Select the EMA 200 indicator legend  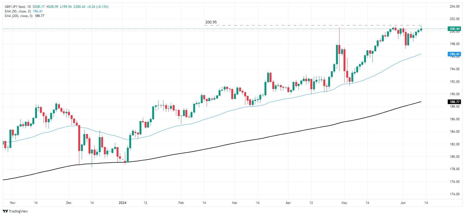[x=19, y=16]
